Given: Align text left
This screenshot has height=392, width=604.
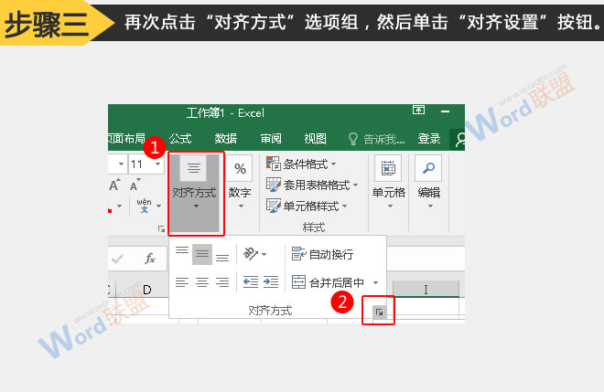Looking at the screenshot, I should click(182, 282).
